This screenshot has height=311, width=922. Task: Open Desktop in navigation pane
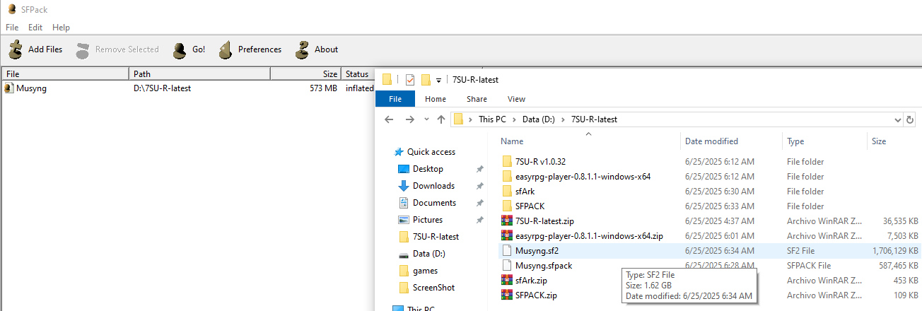point(428,169)
